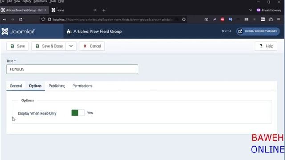The height and width of the screenshot is (160, 285).
Task: Go forward in the browser
Action: 12,20
